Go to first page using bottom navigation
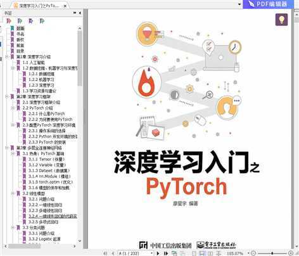Image resolution: width=299 pixels, height=256 pixels. (x=105, y=253)
